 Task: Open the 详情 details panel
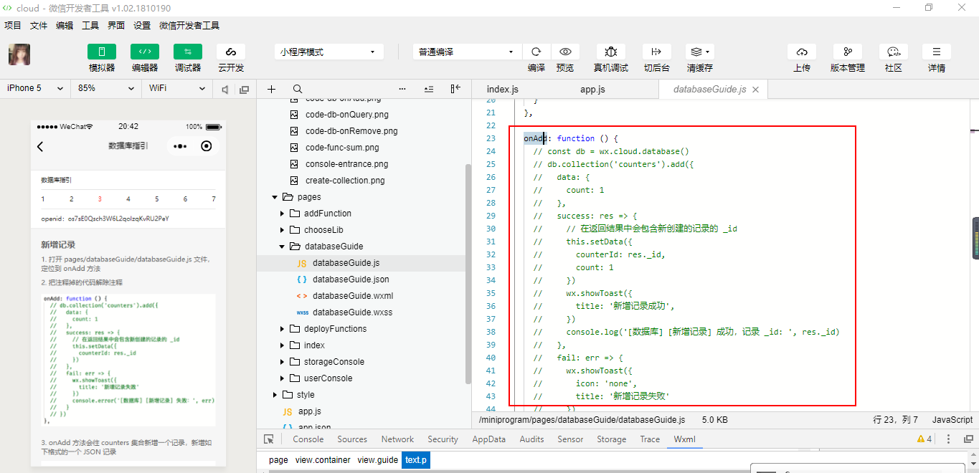pos(937,52)
